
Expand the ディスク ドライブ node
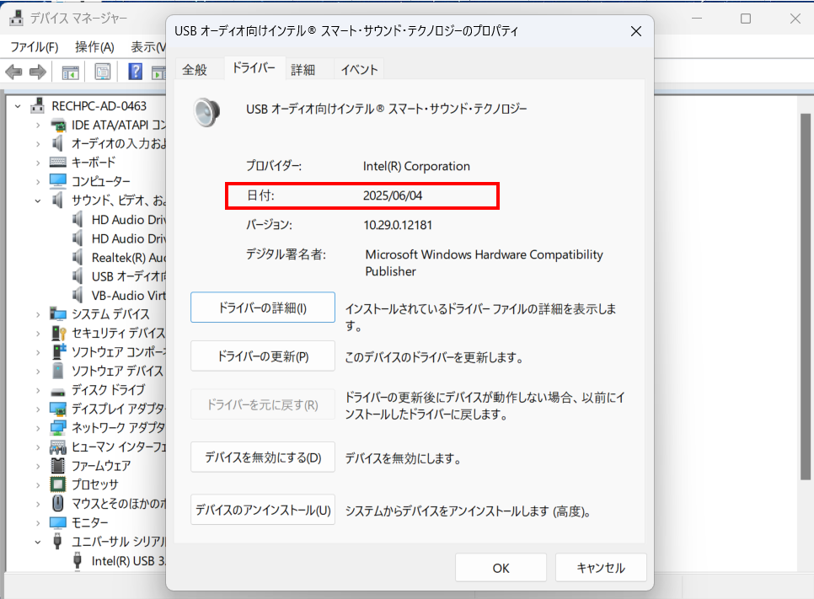click(x=38, y=390)
